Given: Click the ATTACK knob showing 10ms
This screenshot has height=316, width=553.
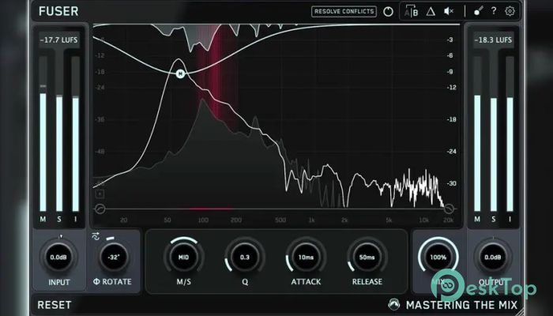Looking at the screenshot, I should click(x=306, y=258).
